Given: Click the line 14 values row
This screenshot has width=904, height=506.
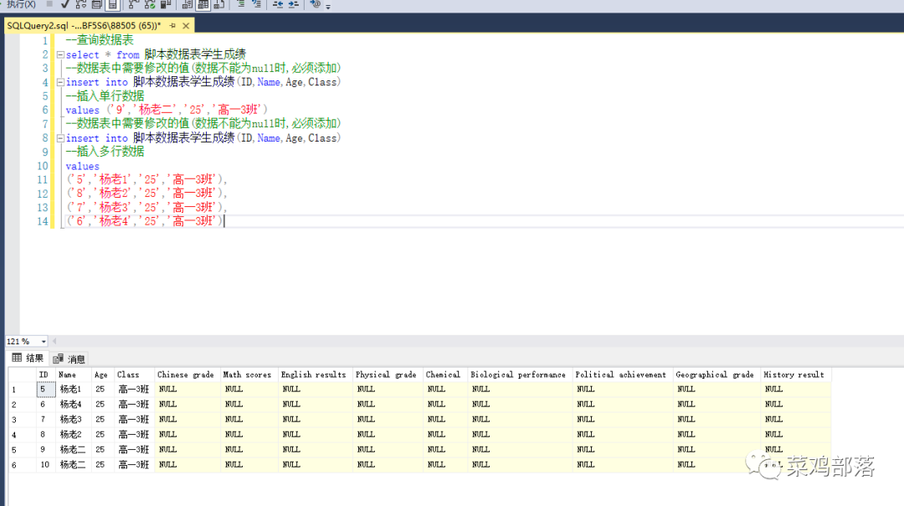Looking at the screenshot, I should pyautogui.click(x=144, y=221).
